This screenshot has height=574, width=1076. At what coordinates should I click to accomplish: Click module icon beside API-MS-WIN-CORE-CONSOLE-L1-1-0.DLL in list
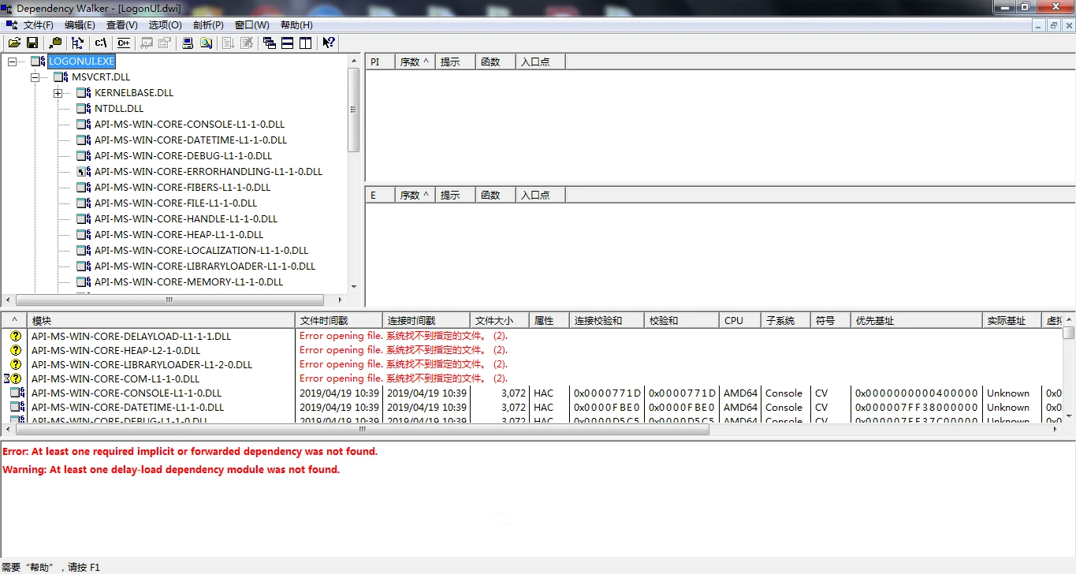17,393
